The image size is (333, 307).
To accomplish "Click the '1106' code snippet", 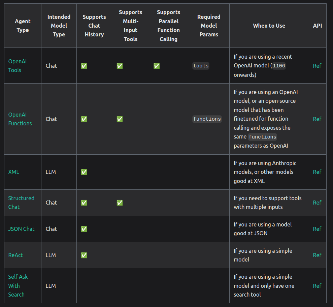I will coord(279,66).
